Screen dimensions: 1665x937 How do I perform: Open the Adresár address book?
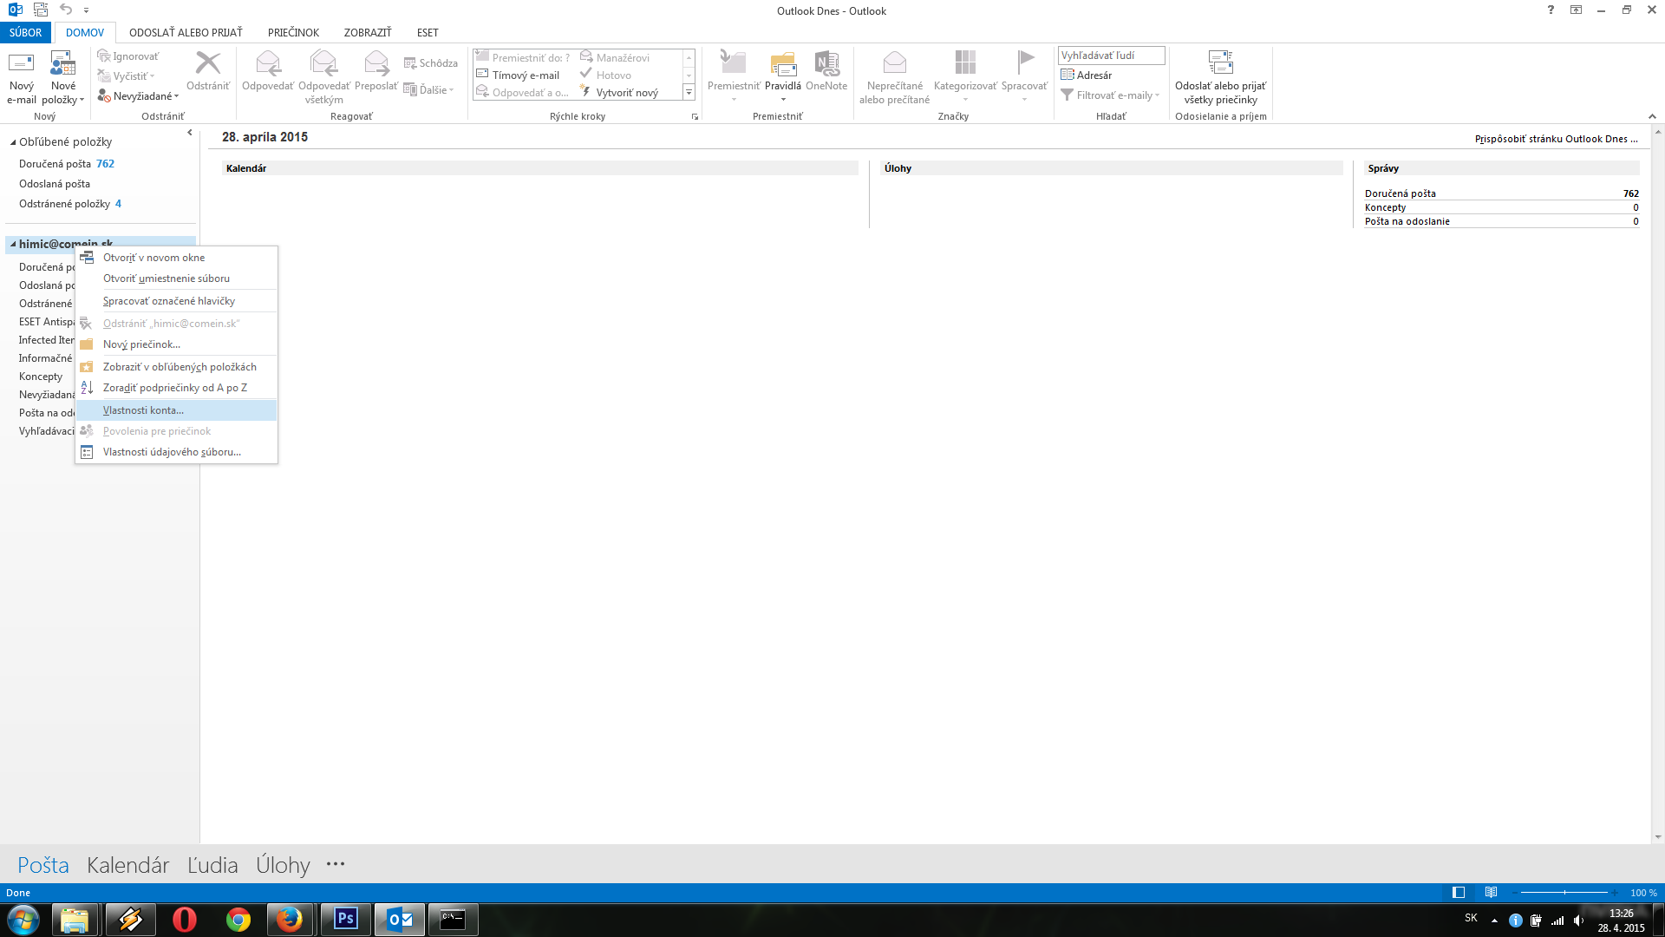point(1086,75)
